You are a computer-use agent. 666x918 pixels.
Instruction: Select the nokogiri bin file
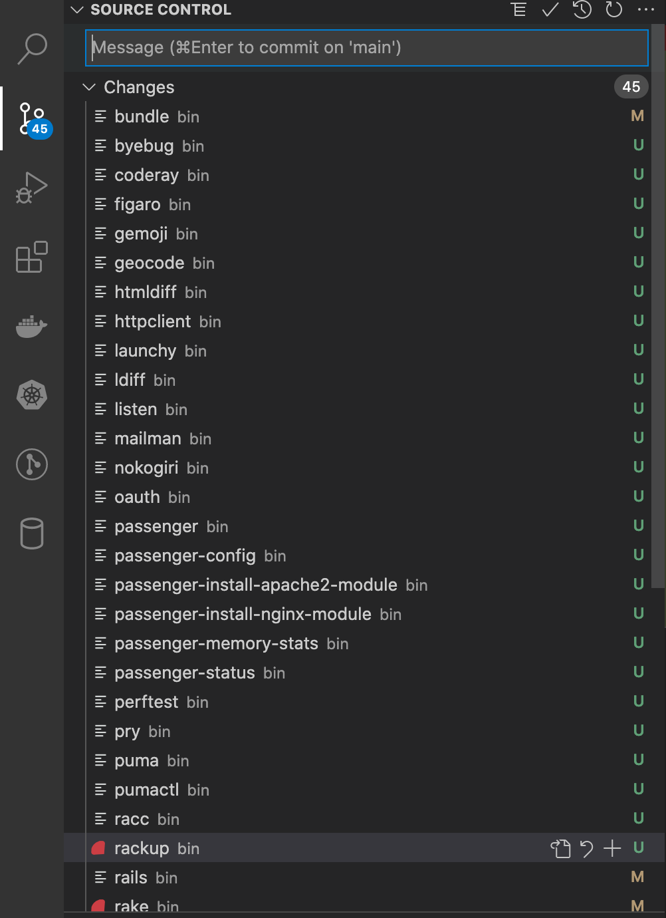coord(364,468)
